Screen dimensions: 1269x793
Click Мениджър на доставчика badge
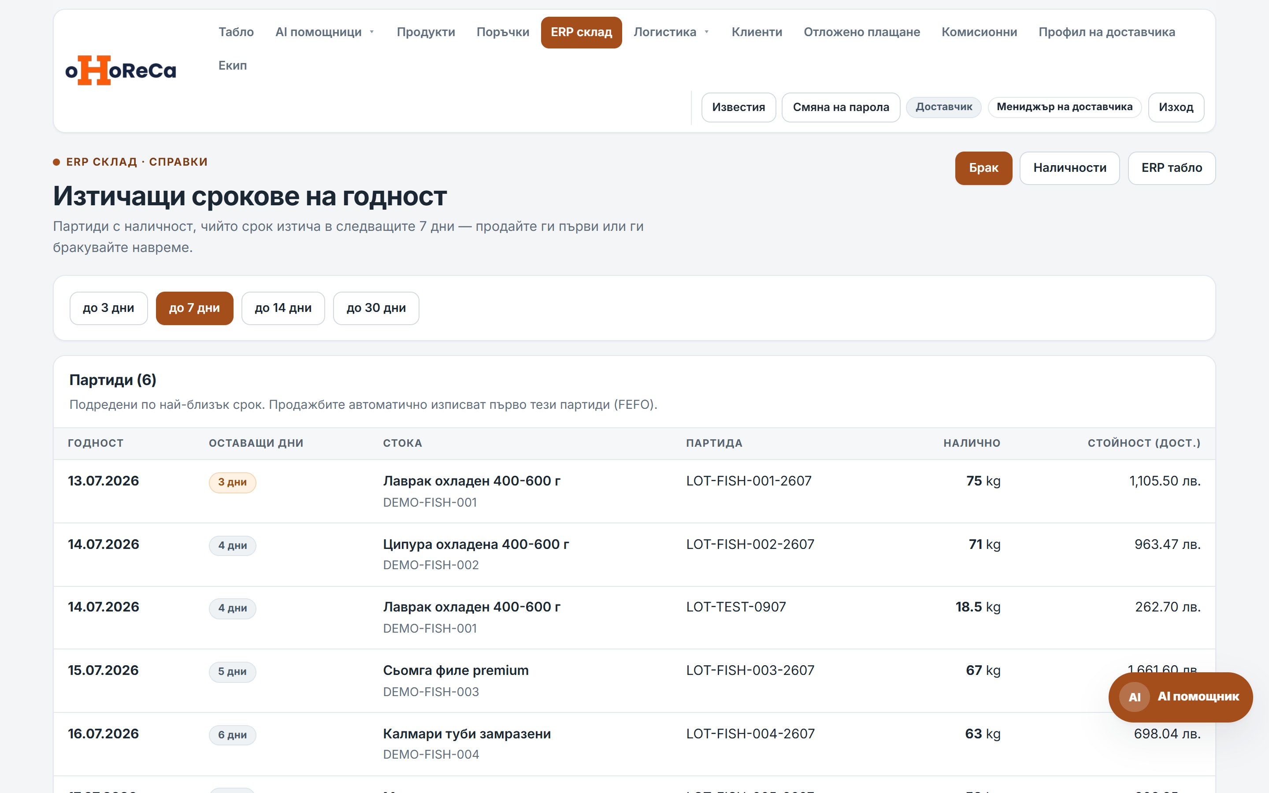point(1064,107)
